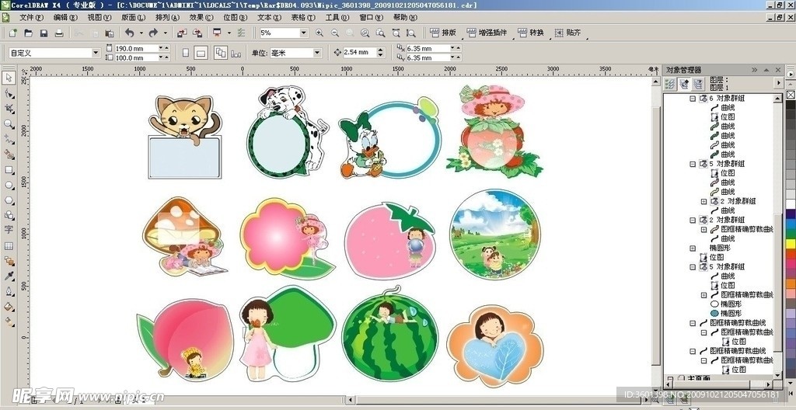
Task: Collapse the first 5 对象群组 tree node
Action: 693,164
